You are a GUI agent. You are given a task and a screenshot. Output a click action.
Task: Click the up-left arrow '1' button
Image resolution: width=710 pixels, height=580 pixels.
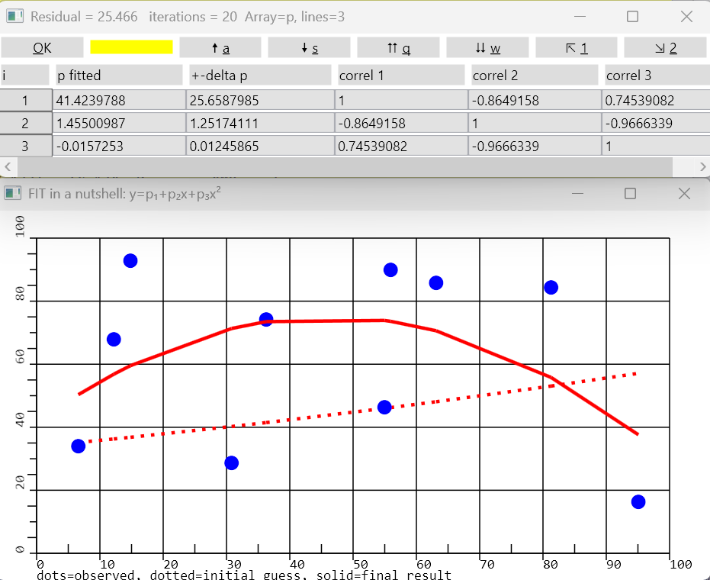[x=577, y=47]
